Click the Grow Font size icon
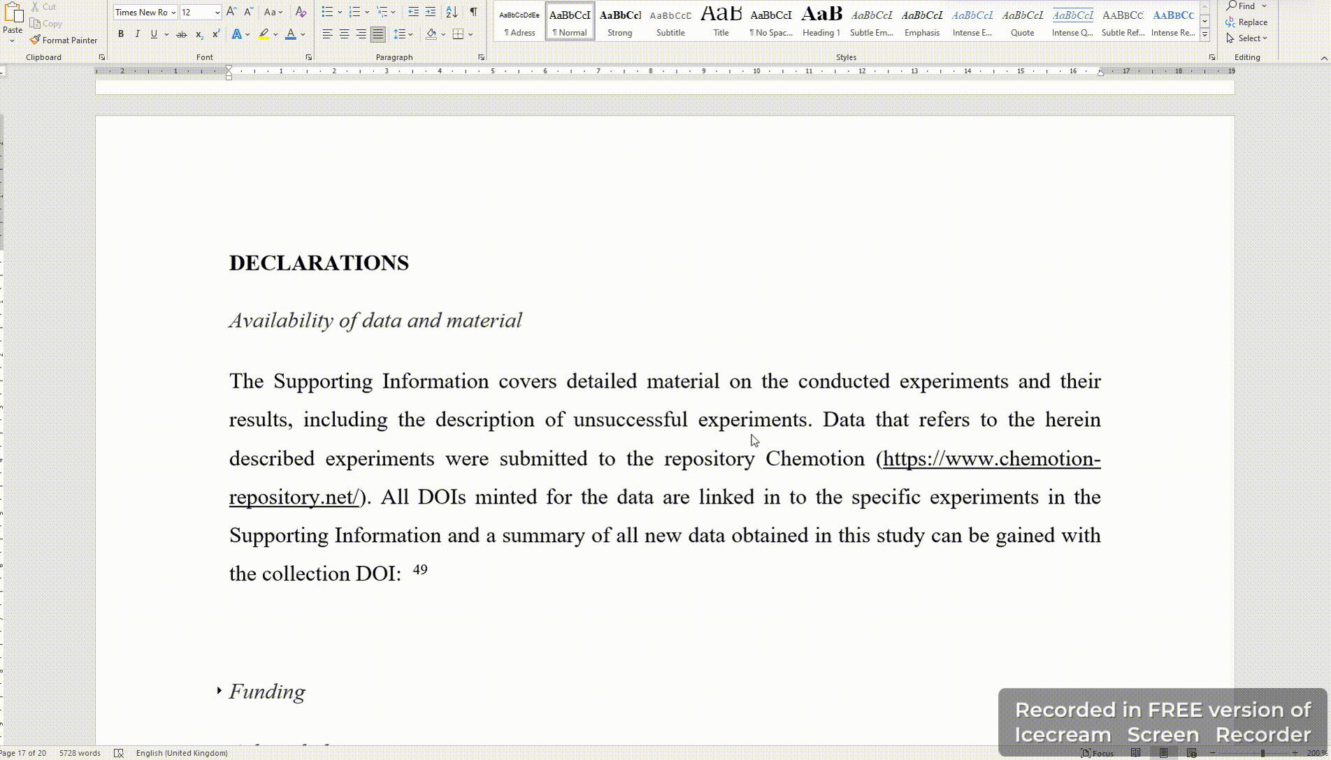 231,12
